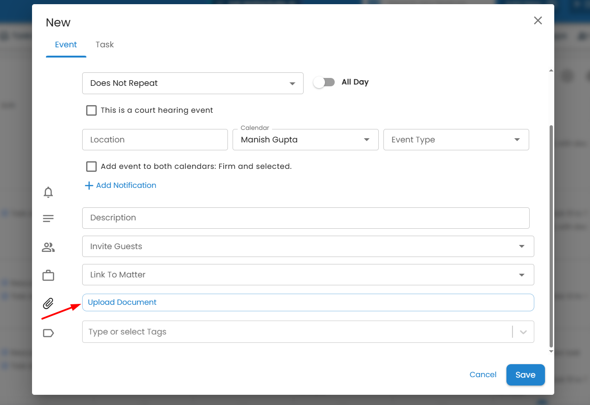Check 'Add event to both calendars' box
Image resolution: width=590 pixels, height=405 pixels.
pos(91,167)
